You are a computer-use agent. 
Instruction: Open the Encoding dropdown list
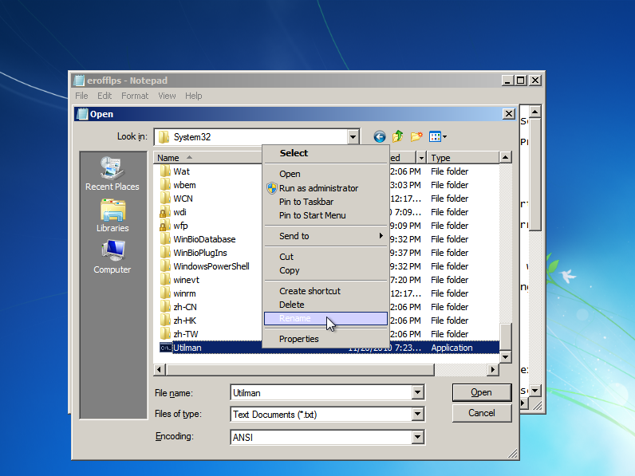(417, 437)
